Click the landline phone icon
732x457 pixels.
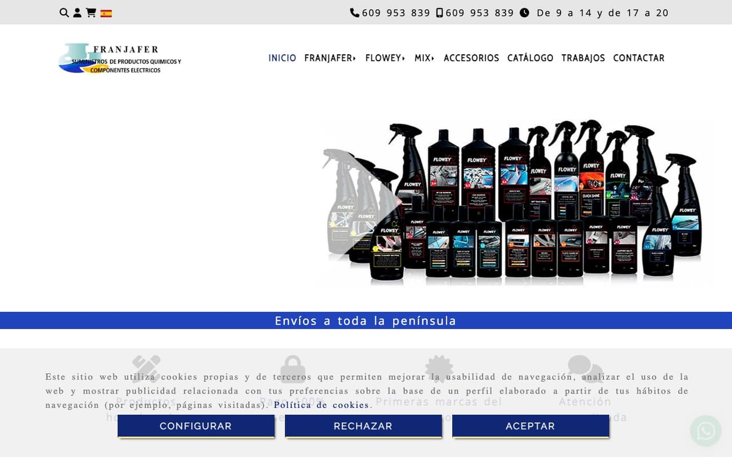(355, 13)
